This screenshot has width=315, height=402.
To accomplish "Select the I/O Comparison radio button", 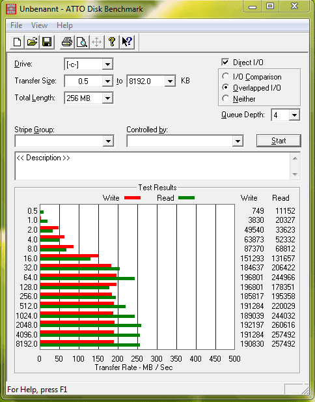I will (x=226, y=76).
